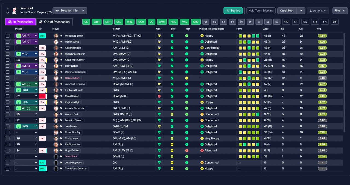Click Curtis Jones's very happy face emoji
Screen dimensions: 350x185
(x=202, y=139)
